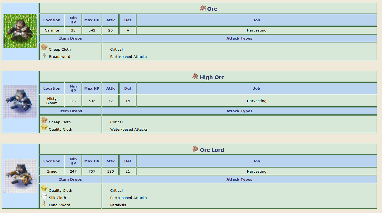Click "Harvesting" in the Orc Lord table

257,171
